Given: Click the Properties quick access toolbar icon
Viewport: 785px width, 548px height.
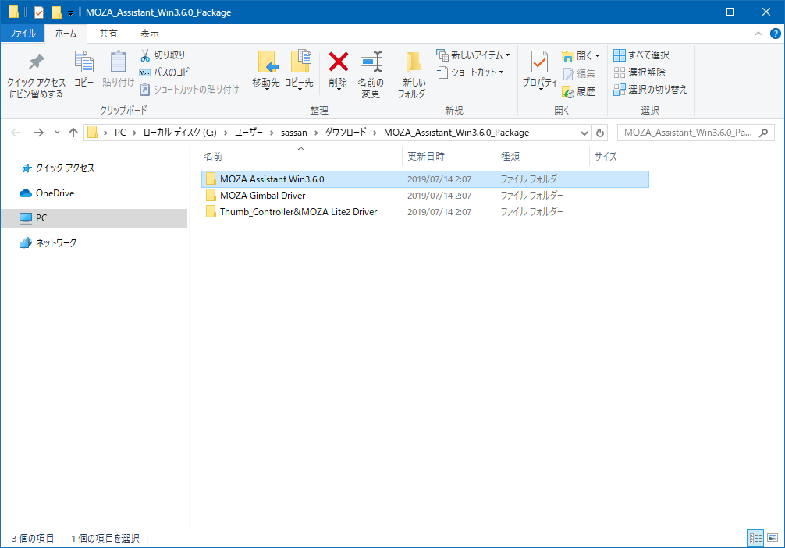Looking at the screenshot, I should coord(38,12).
